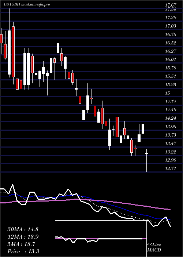The width and height of the screenshot is (183, 257).
Task: Select the 13.22 price axis label
Action: pos(171,152)
